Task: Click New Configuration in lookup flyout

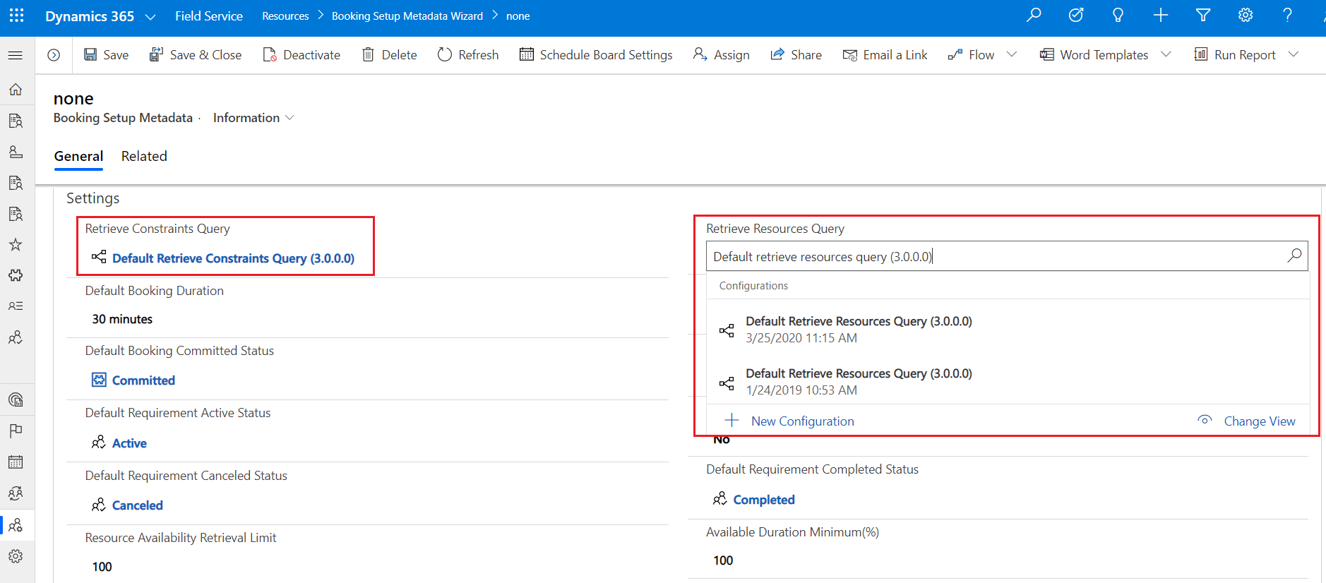Action: tap(790, 421)
